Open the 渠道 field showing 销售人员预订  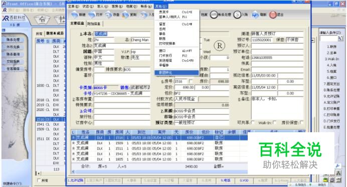click(x=277, y=34)
